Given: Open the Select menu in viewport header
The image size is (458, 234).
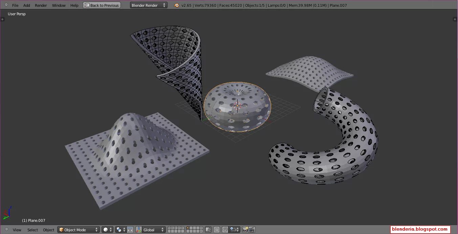Looking at the screenshot, I should coord(33,230).
